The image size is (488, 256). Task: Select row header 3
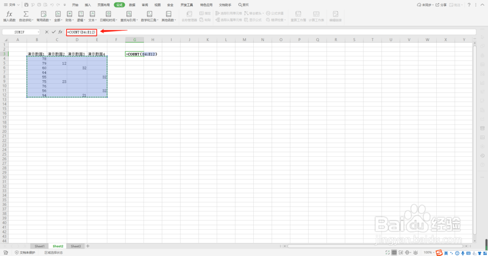(4, 54)
